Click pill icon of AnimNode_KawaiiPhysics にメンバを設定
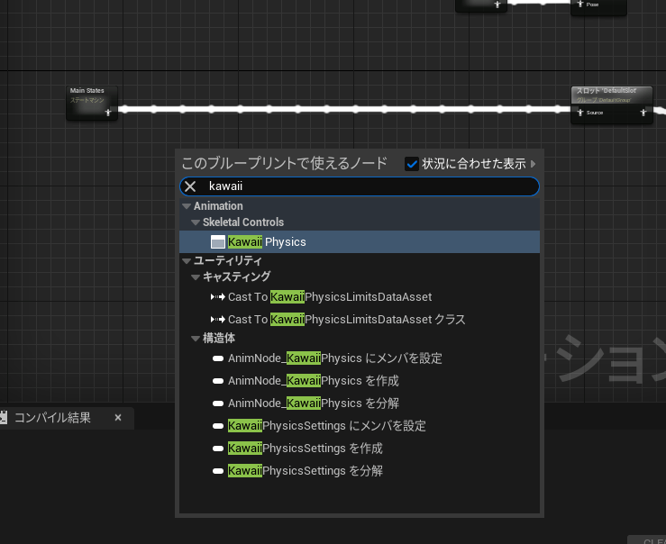The height and width of the screenshot is (544, 666). (x=218, y=358)
